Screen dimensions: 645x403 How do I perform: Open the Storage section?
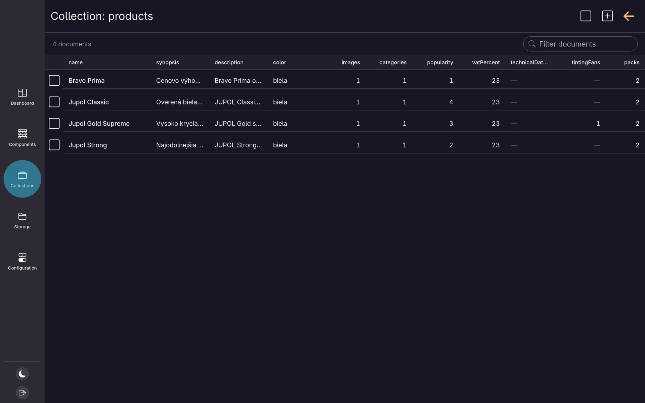point(22,221)
